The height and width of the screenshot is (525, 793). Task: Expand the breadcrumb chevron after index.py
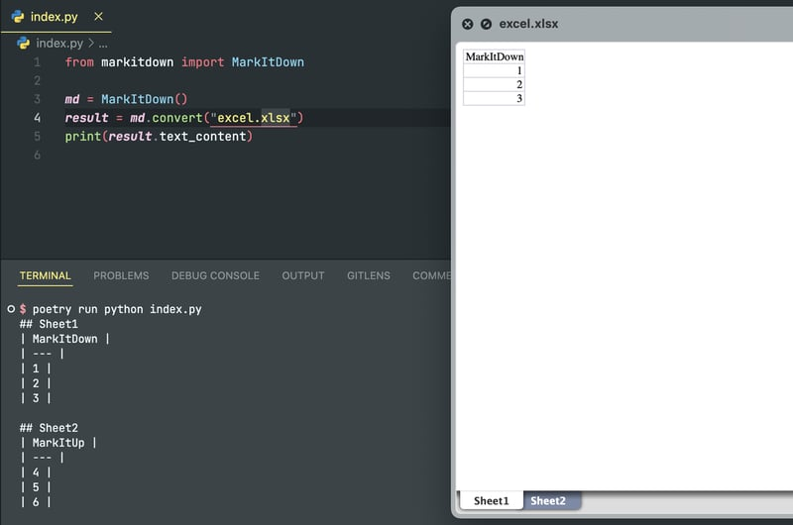tap(91, 44)
